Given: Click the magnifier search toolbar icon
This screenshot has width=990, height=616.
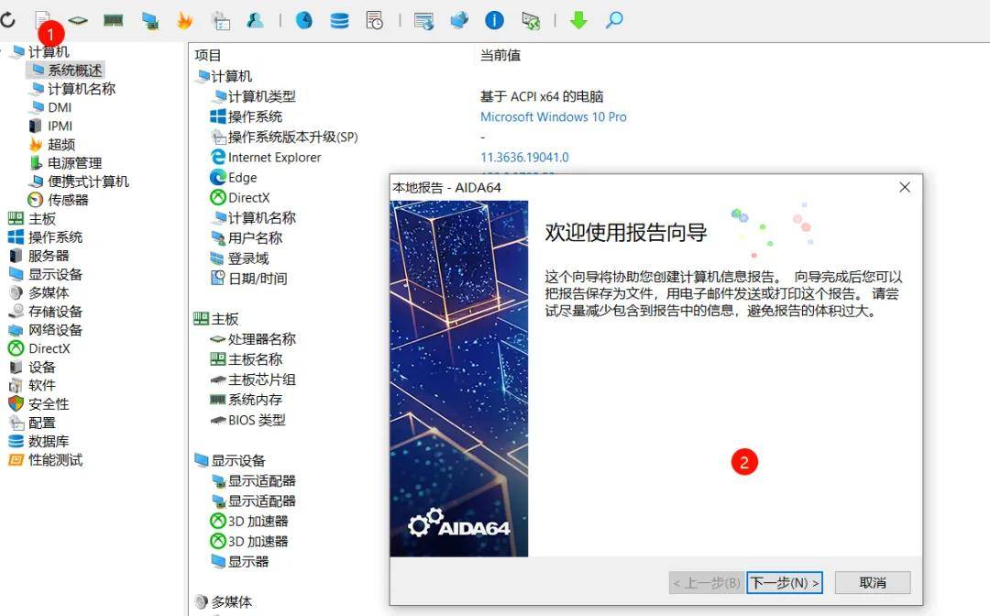Looking at the screenshot, I should [x=613, y=21].
